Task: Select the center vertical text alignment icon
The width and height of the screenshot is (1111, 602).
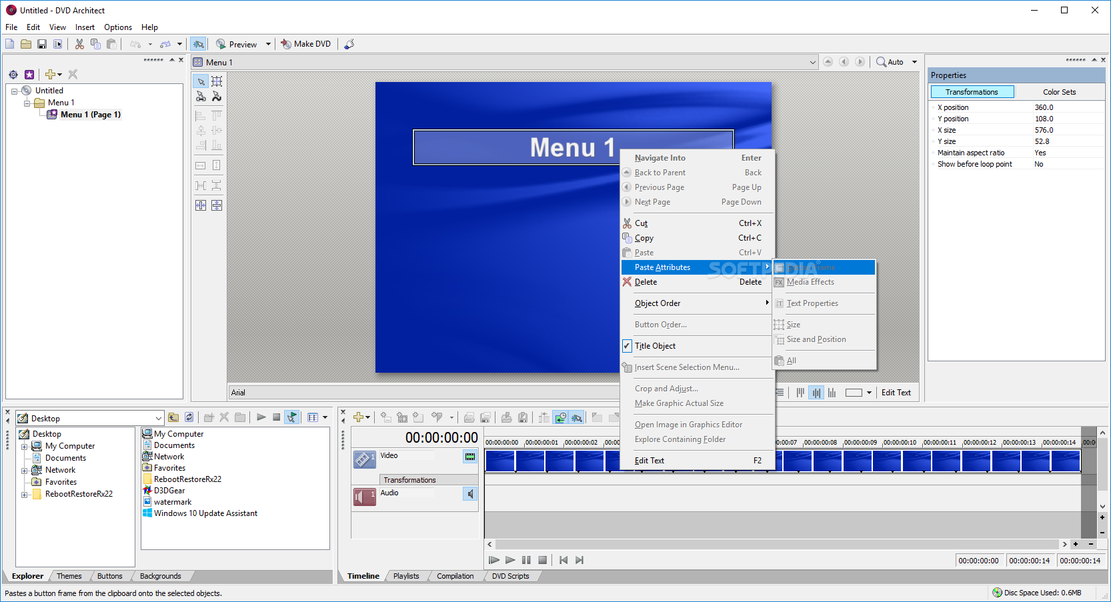Action: pyautogui.click(x=816, y=392)
